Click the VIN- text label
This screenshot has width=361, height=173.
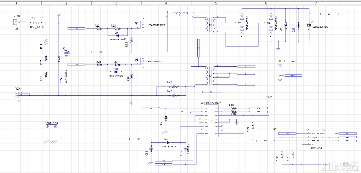tap(19, 89)
